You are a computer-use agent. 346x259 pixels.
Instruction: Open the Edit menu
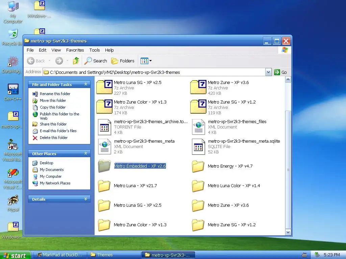pos(43,50)
